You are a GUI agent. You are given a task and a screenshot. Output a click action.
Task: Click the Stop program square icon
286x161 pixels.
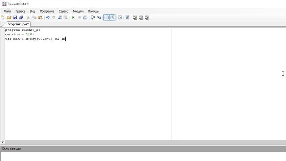(80, 17)
